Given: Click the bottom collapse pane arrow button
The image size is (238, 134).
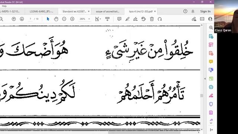Looking at the screenshot, I should tap(211, 130).
